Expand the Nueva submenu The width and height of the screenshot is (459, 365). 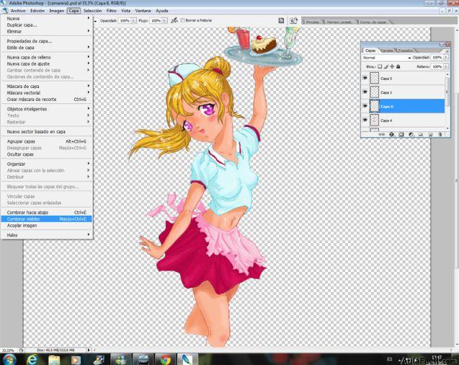[47, 18]
